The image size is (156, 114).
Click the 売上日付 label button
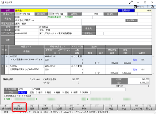click(8, 14)
